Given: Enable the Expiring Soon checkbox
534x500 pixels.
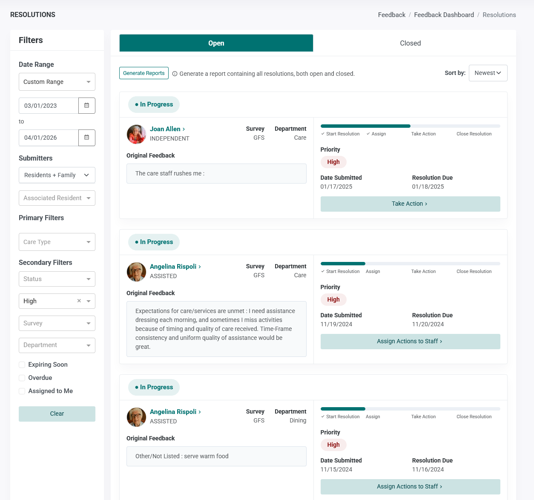Looking at the screenshot, I should [x=22, y=365].
